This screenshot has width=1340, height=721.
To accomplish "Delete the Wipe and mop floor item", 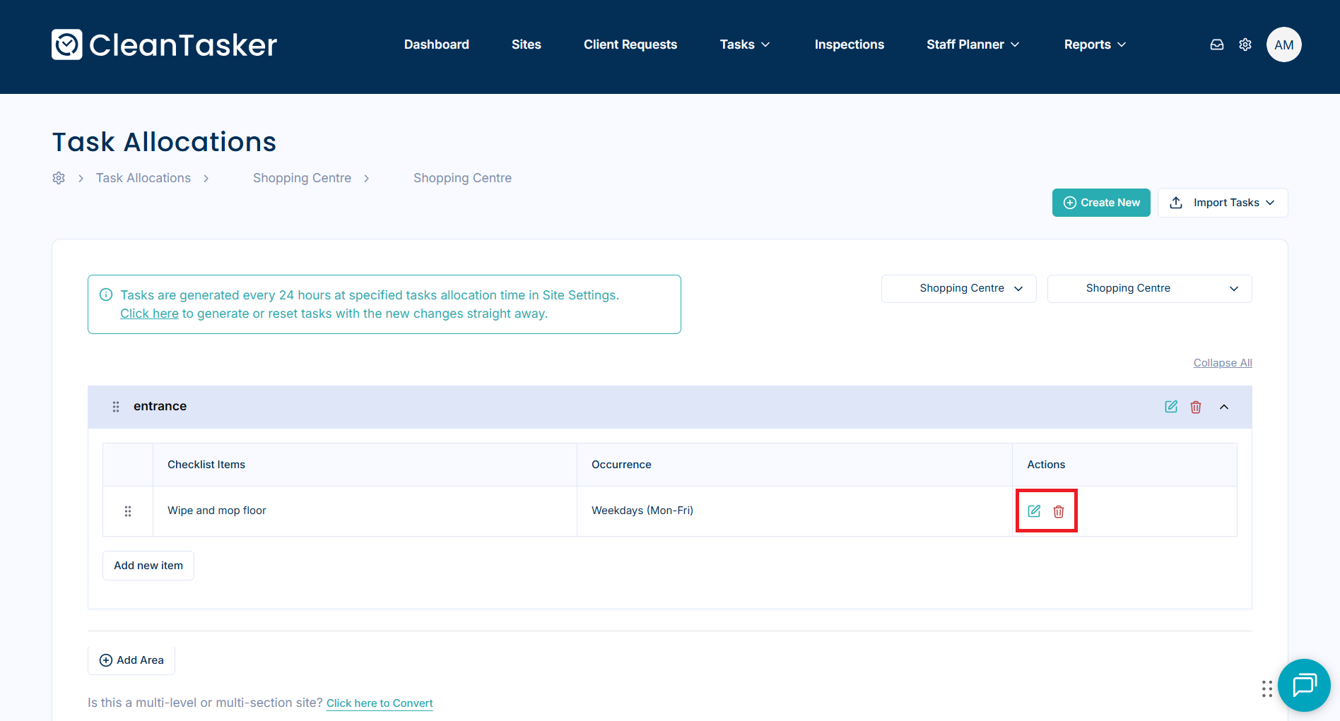I will tap(1059, 511).
